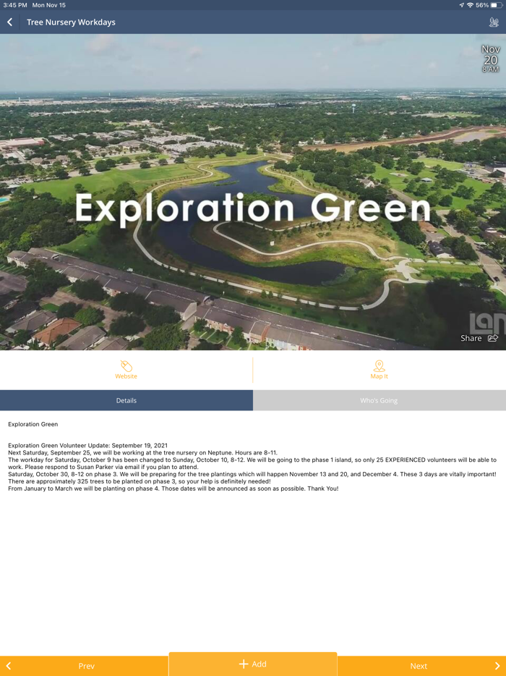Select the line mentioning Susan Parker email
This screenshot has height=676, width=506.
[x=103, y=467]
